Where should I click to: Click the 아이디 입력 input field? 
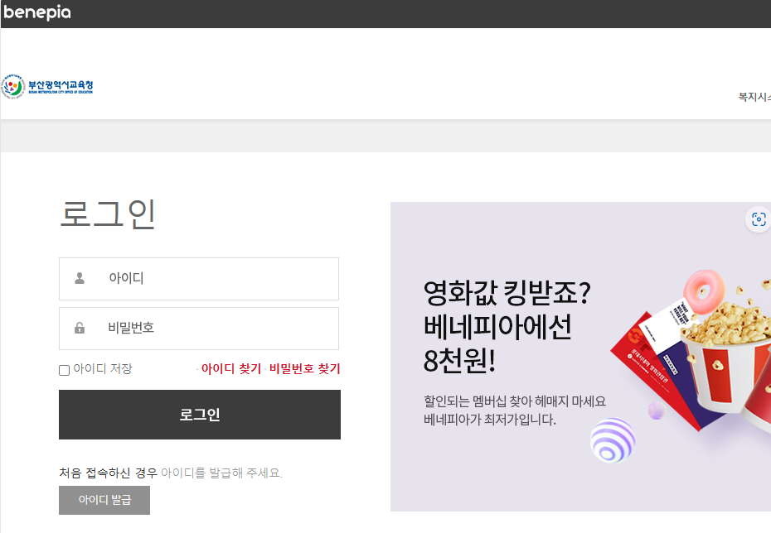pyautogui.click(x=199, y=278)
